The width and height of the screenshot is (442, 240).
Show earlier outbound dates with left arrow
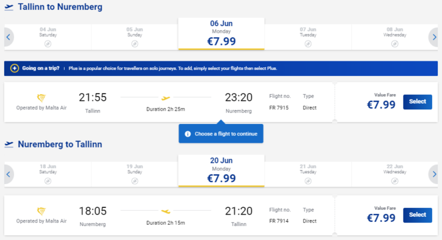pyautogui.click(x=9, y=37)
